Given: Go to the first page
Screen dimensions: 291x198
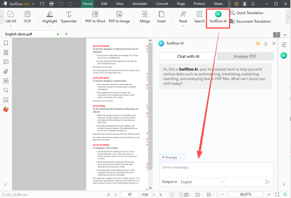Looking at the screenshot, I should [x=109, y=195].
